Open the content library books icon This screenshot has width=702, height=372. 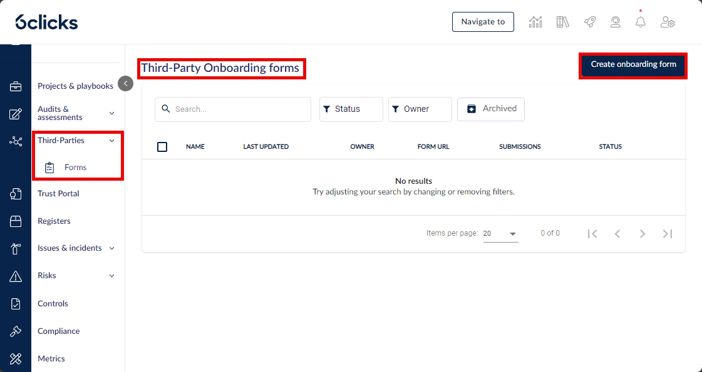pyautogui.click(x=563, y=22)
